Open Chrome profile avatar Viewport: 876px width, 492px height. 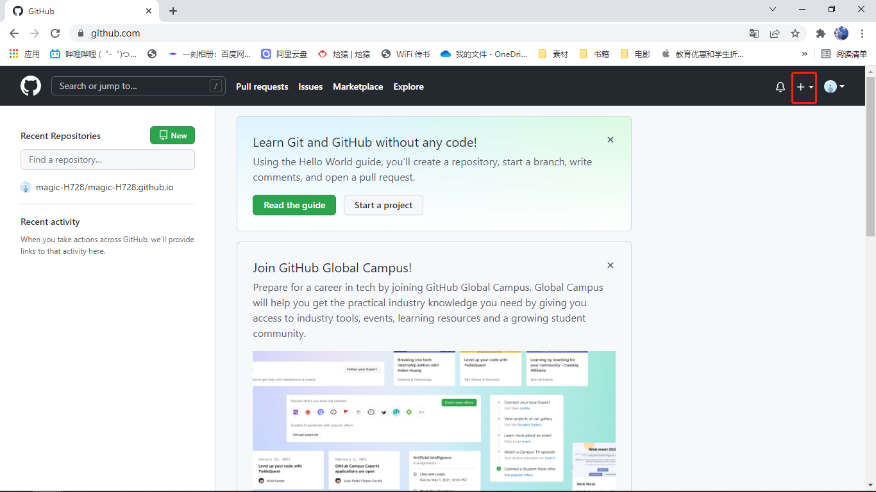click(841, 33)
